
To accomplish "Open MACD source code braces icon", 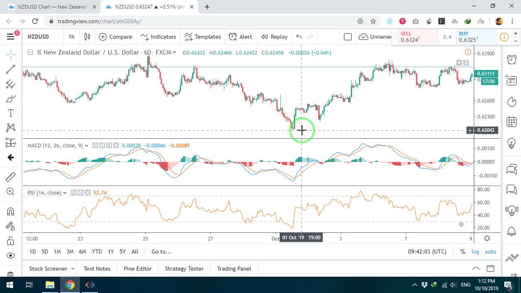I will [109, 145].
